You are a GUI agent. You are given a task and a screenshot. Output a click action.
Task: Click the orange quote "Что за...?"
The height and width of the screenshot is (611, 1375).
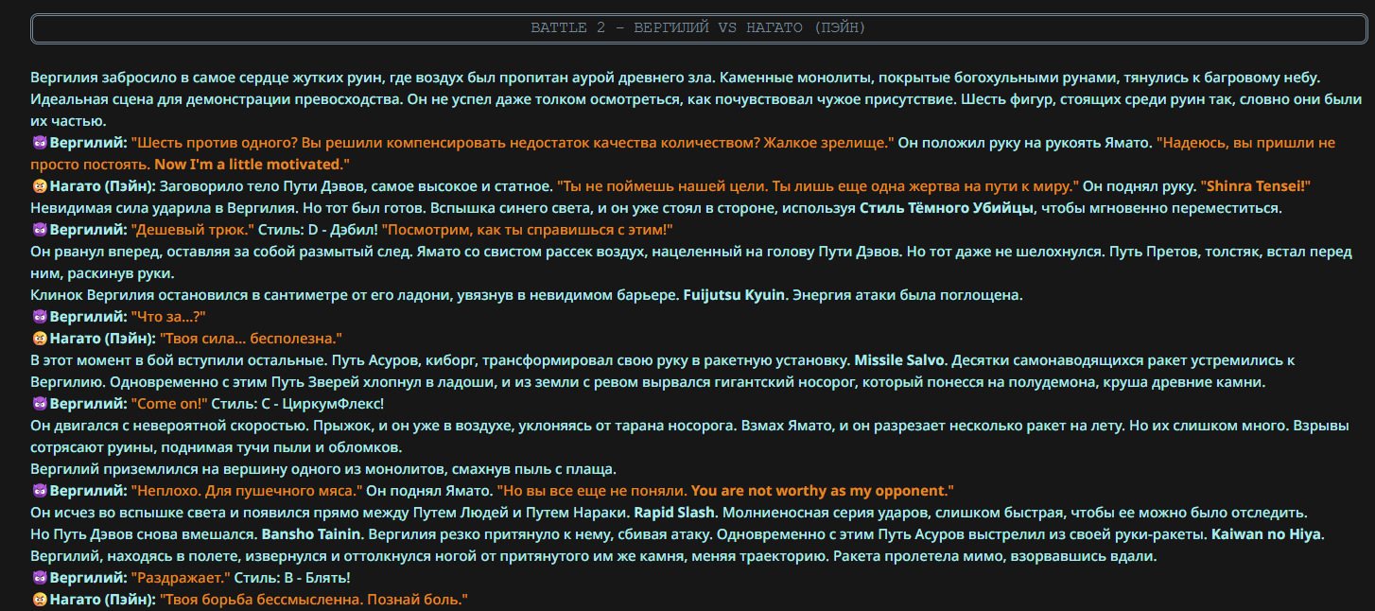tap(168, 317)
